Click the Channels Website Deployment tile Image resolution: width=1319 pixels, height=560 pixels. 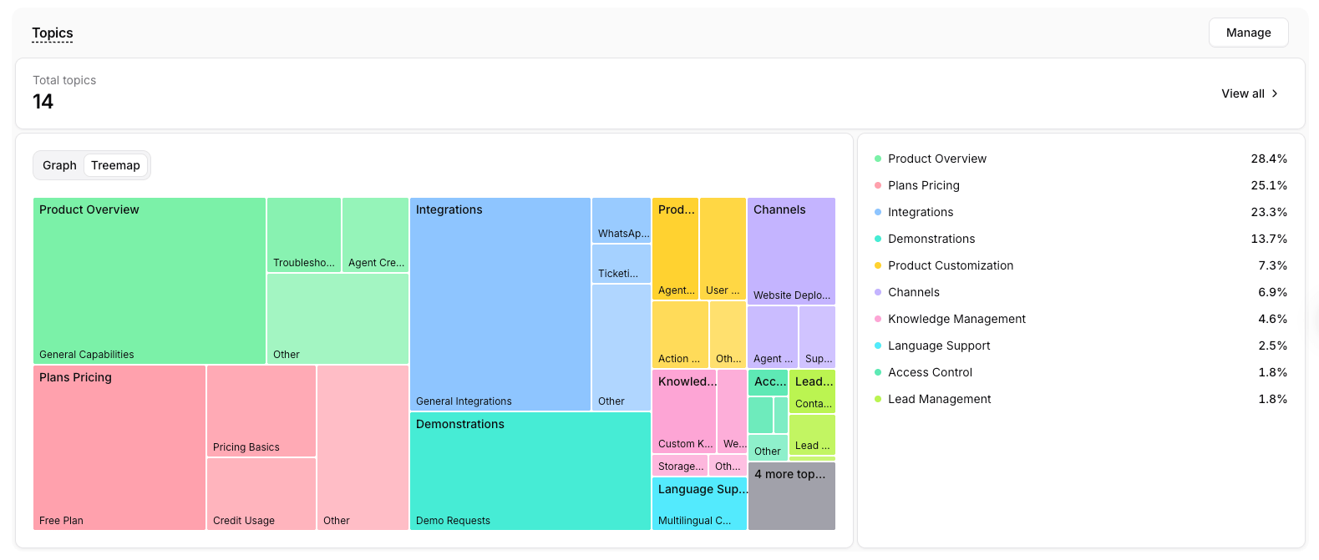point(791,251)
